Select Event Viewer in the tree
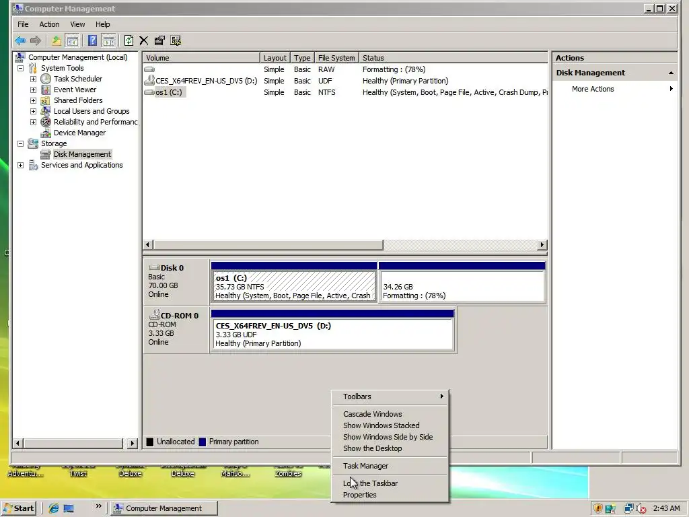 pyautogui.click(x=75, y=90)
